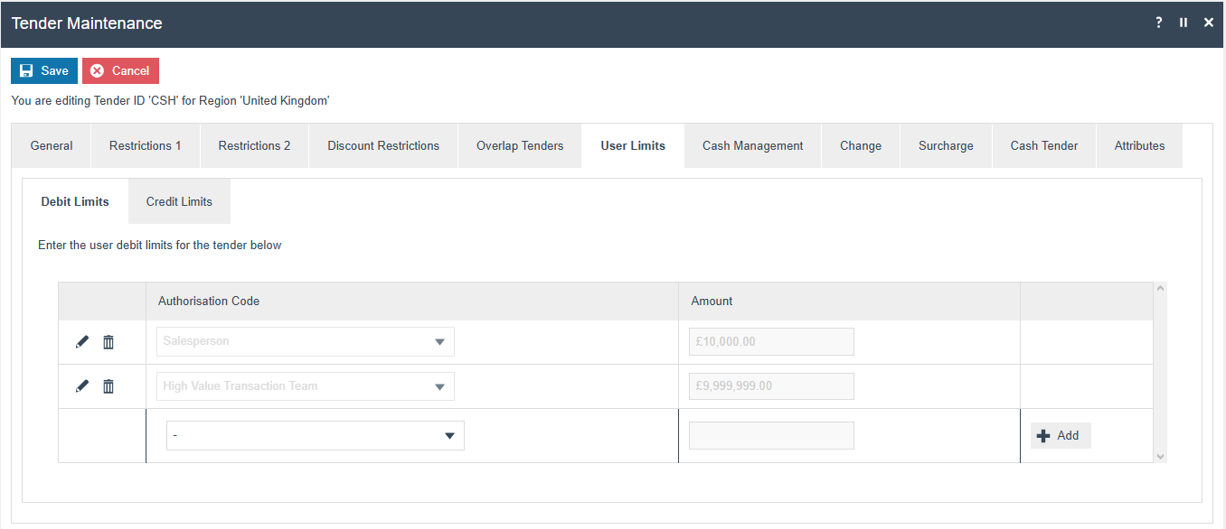Switch to Restrictions 1 tab

pos(146,145)
